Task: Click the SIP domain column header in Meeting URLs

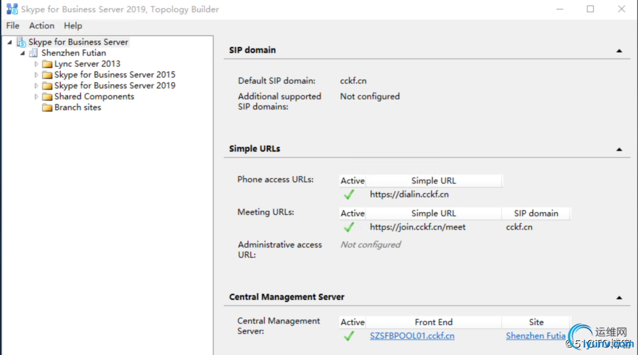Action: point(536,214)
